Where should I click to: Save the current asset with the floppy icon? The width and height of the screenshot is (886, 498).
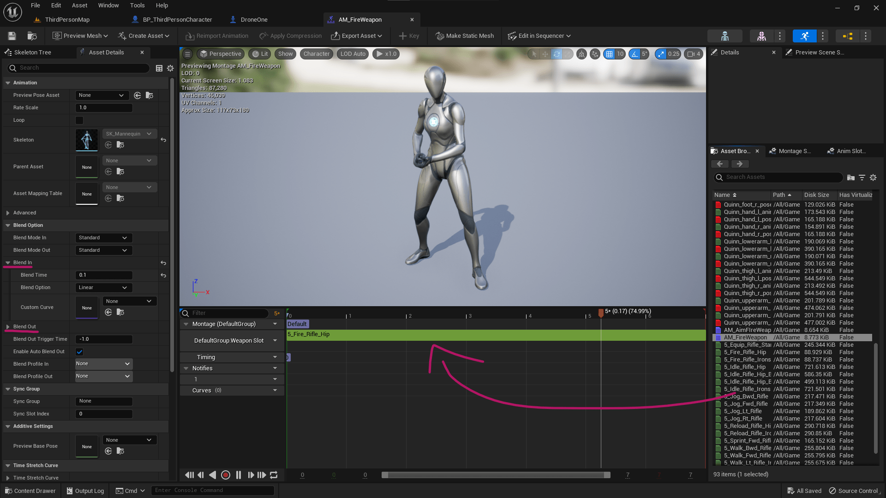click(12, 36)
